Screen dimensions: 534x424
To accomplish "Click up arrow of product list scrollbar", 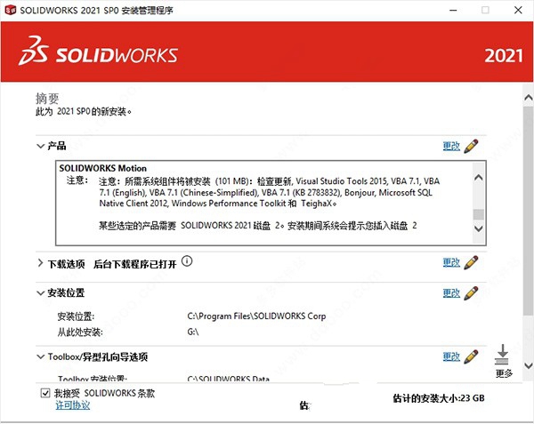I will pyautogui.click(x=479, y=178).
